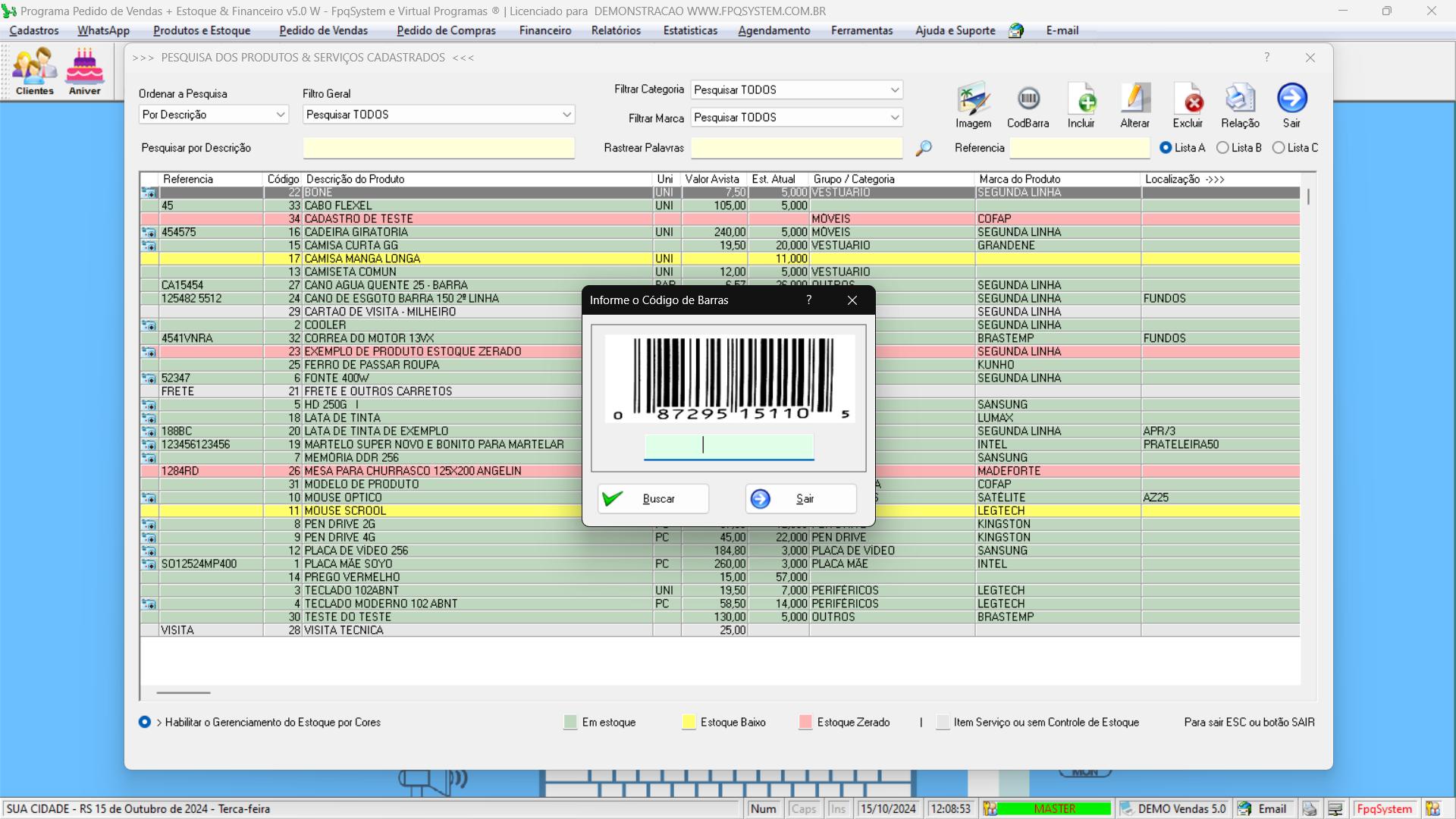Open the Financeiro menu
1456x819 pixels.
pyautogui.click(x=545, y=30)
